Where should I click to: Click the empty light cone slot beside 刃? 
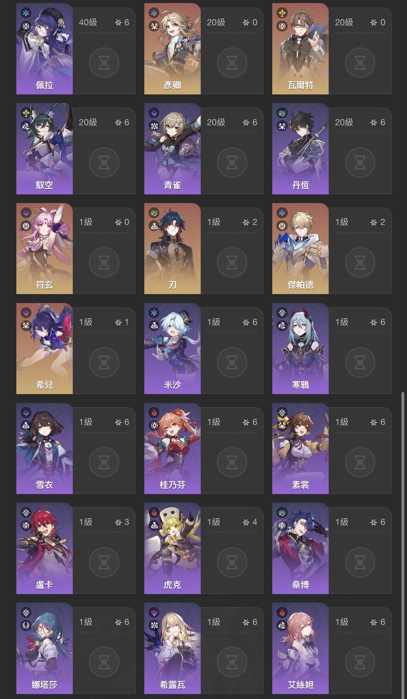click(232, 262)
